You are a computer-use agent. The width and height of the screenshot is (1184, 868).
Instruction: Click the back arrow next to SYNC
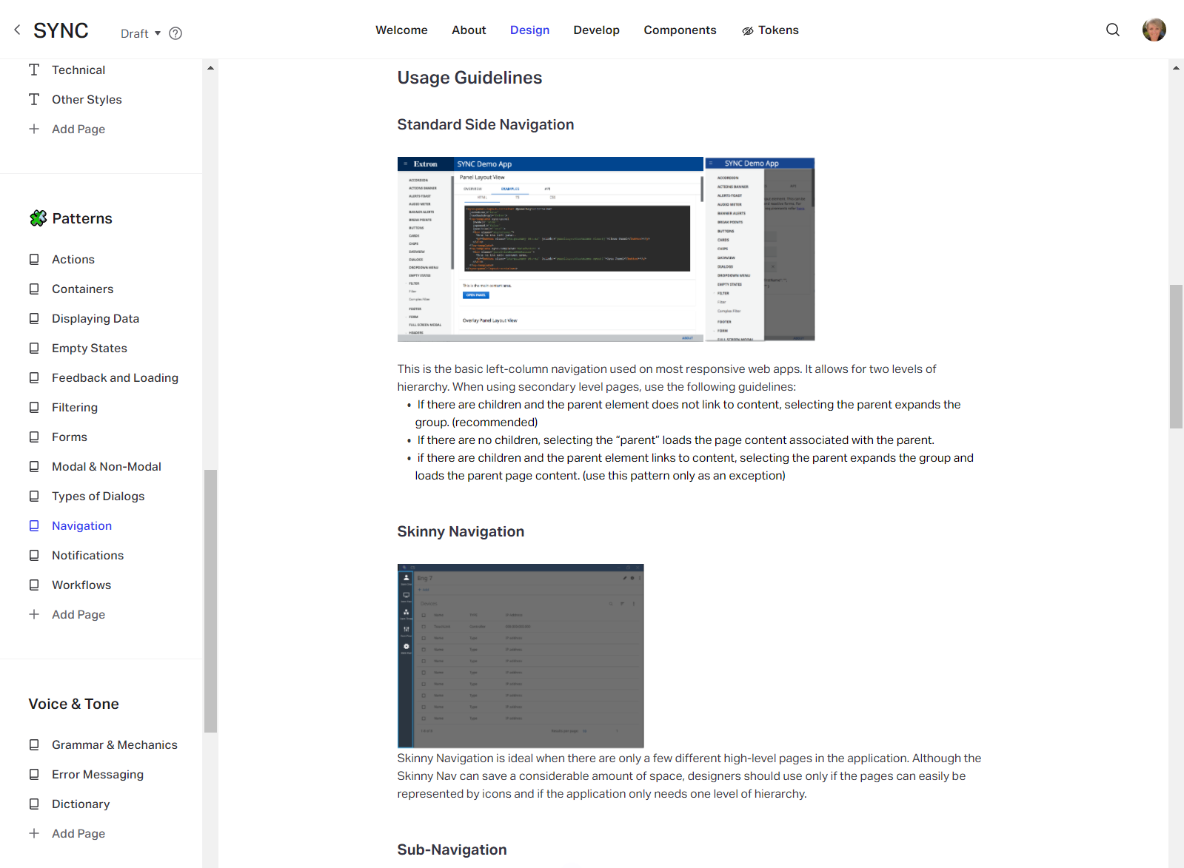pyautogui.click(x=17, y=30)
